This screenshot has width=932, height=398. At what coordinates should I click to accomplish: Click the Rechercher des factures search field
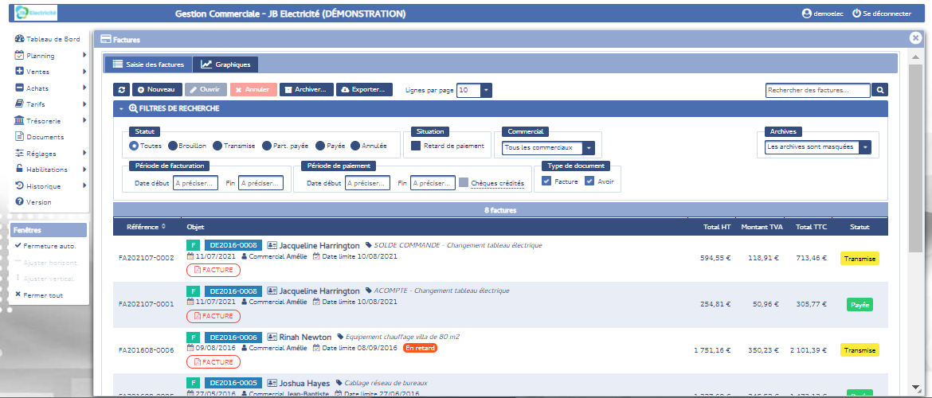pos(818,90)
